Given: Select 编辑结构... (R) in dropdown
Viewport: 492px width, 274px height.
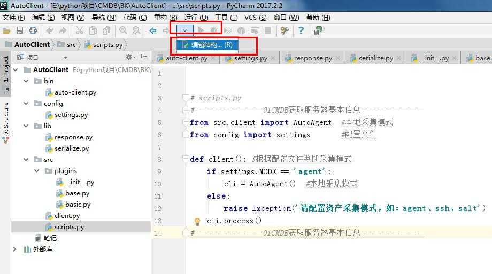Looking at the screenshot, I should [x=207, y=45].
